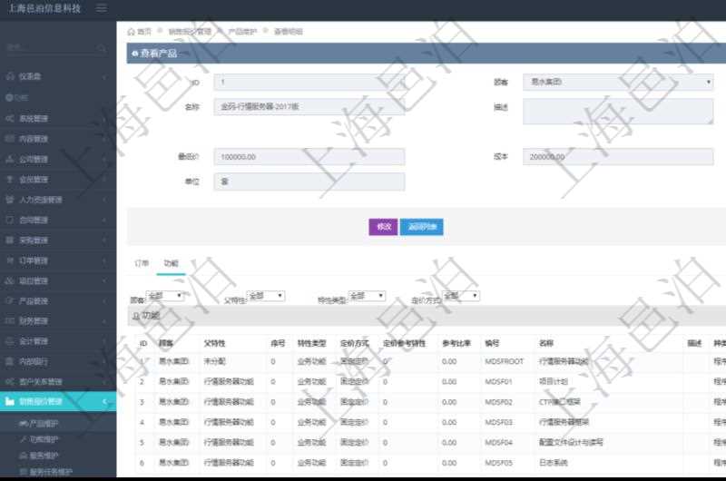
Task: Click the 采购管理 sidebar icon
Action: [x=10, y=240]
